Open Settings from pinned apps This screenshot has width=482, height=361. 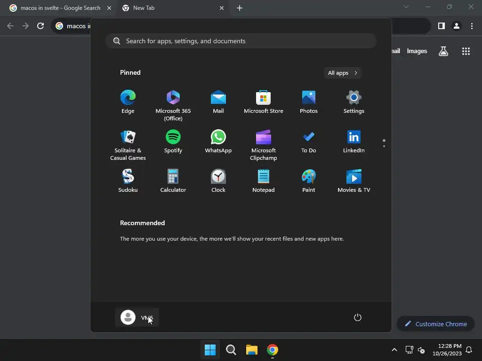point(354,102)
